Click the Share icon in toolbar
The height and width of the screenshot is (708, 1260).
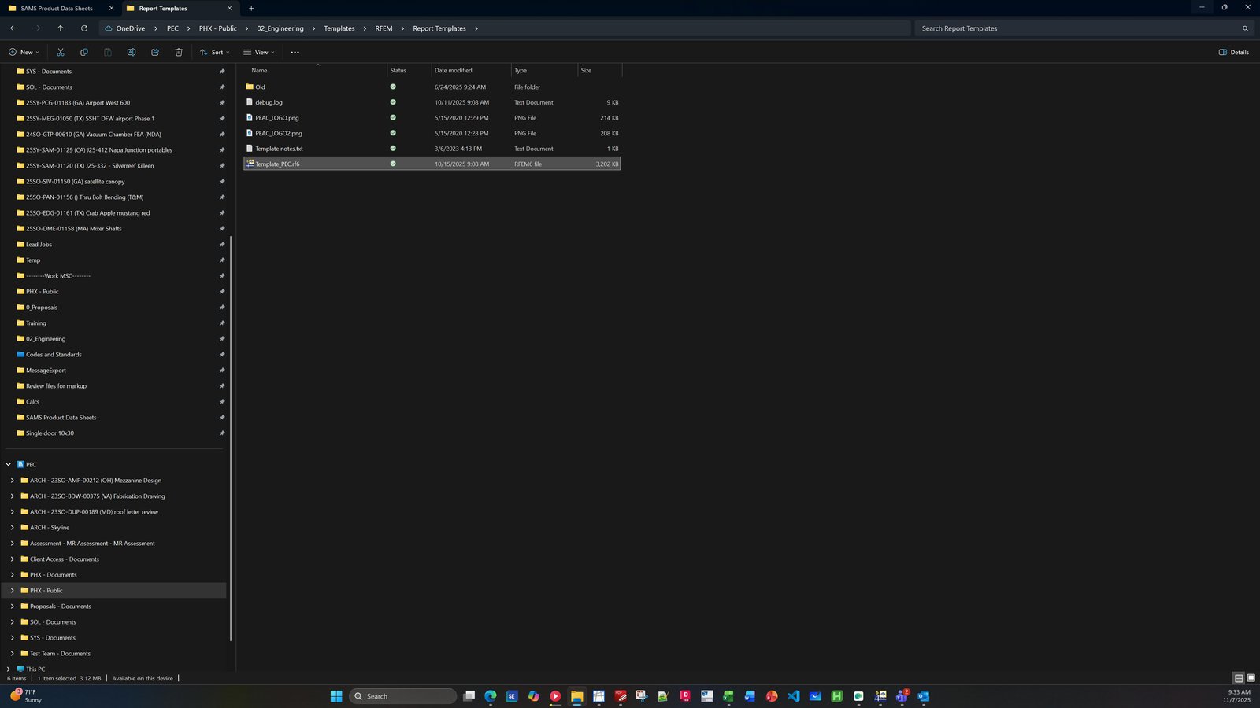155,52
